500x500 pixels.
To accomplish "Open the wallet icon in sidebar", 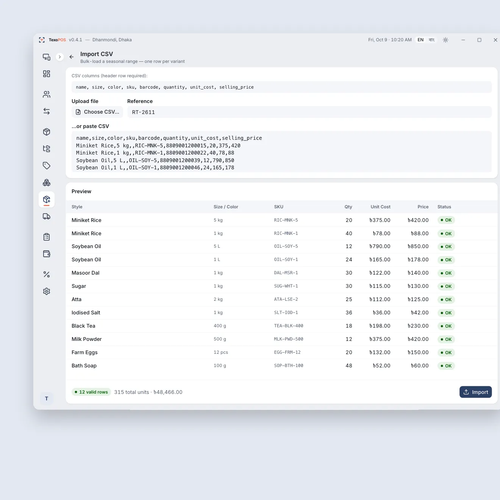I will (x=47, y=254).
